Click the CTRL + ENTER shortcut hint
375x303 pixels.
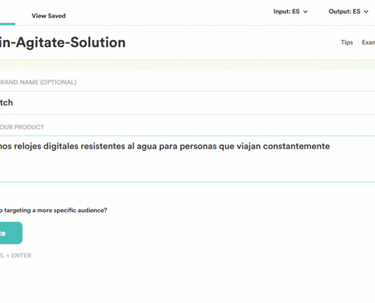15,255
